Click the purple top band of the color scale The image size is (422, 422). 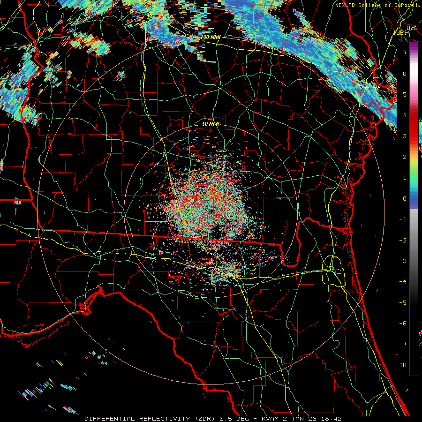[x=414, y=47]
